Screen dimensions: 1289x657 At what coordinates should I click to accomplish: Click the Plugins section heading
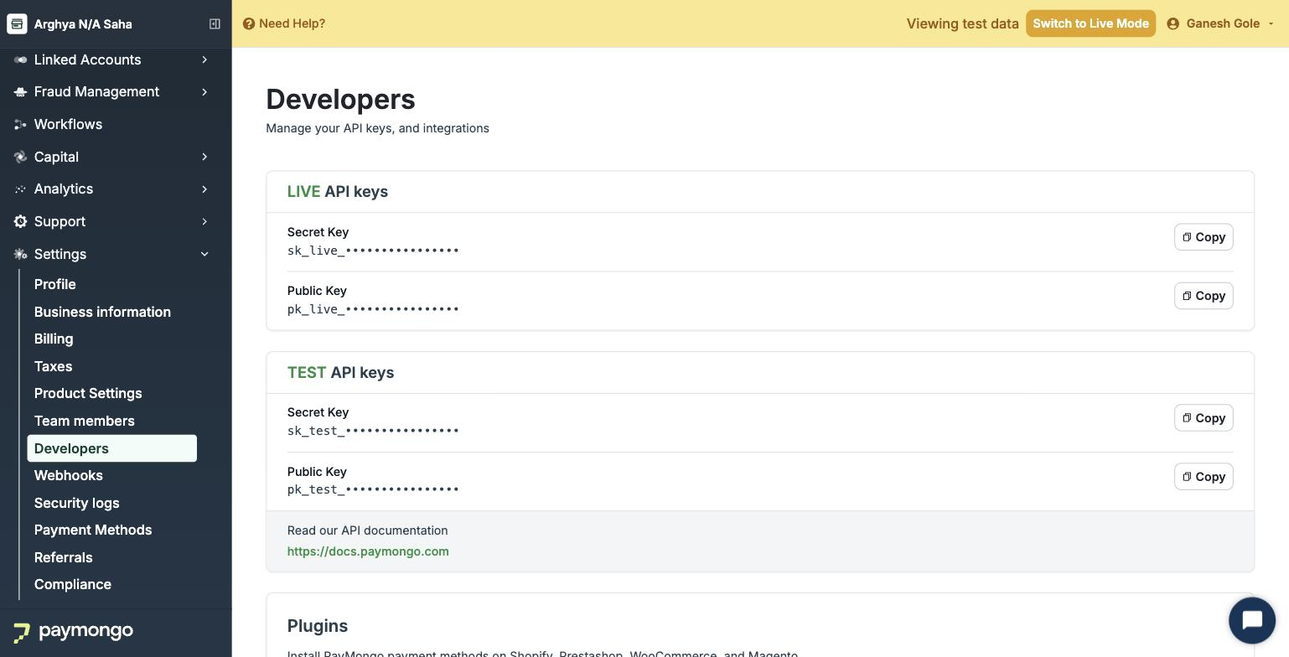coord(318,626)
